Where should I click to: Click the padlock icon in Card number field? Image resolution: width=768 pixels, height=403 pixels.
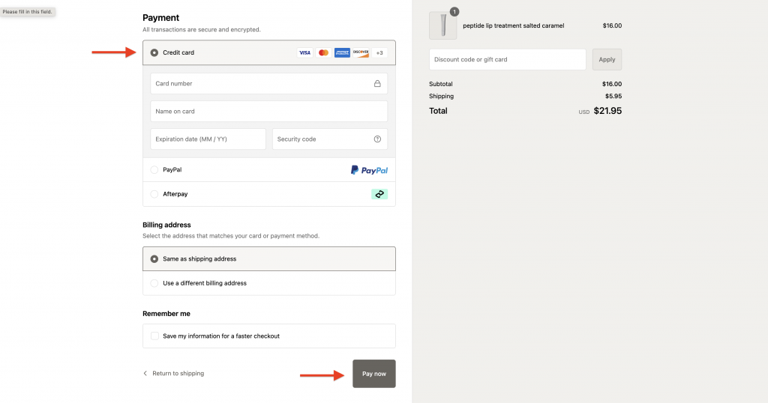pos(377,84)
